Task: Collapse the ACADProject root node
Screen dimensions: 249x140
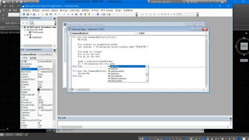Action: coord(22,27)
